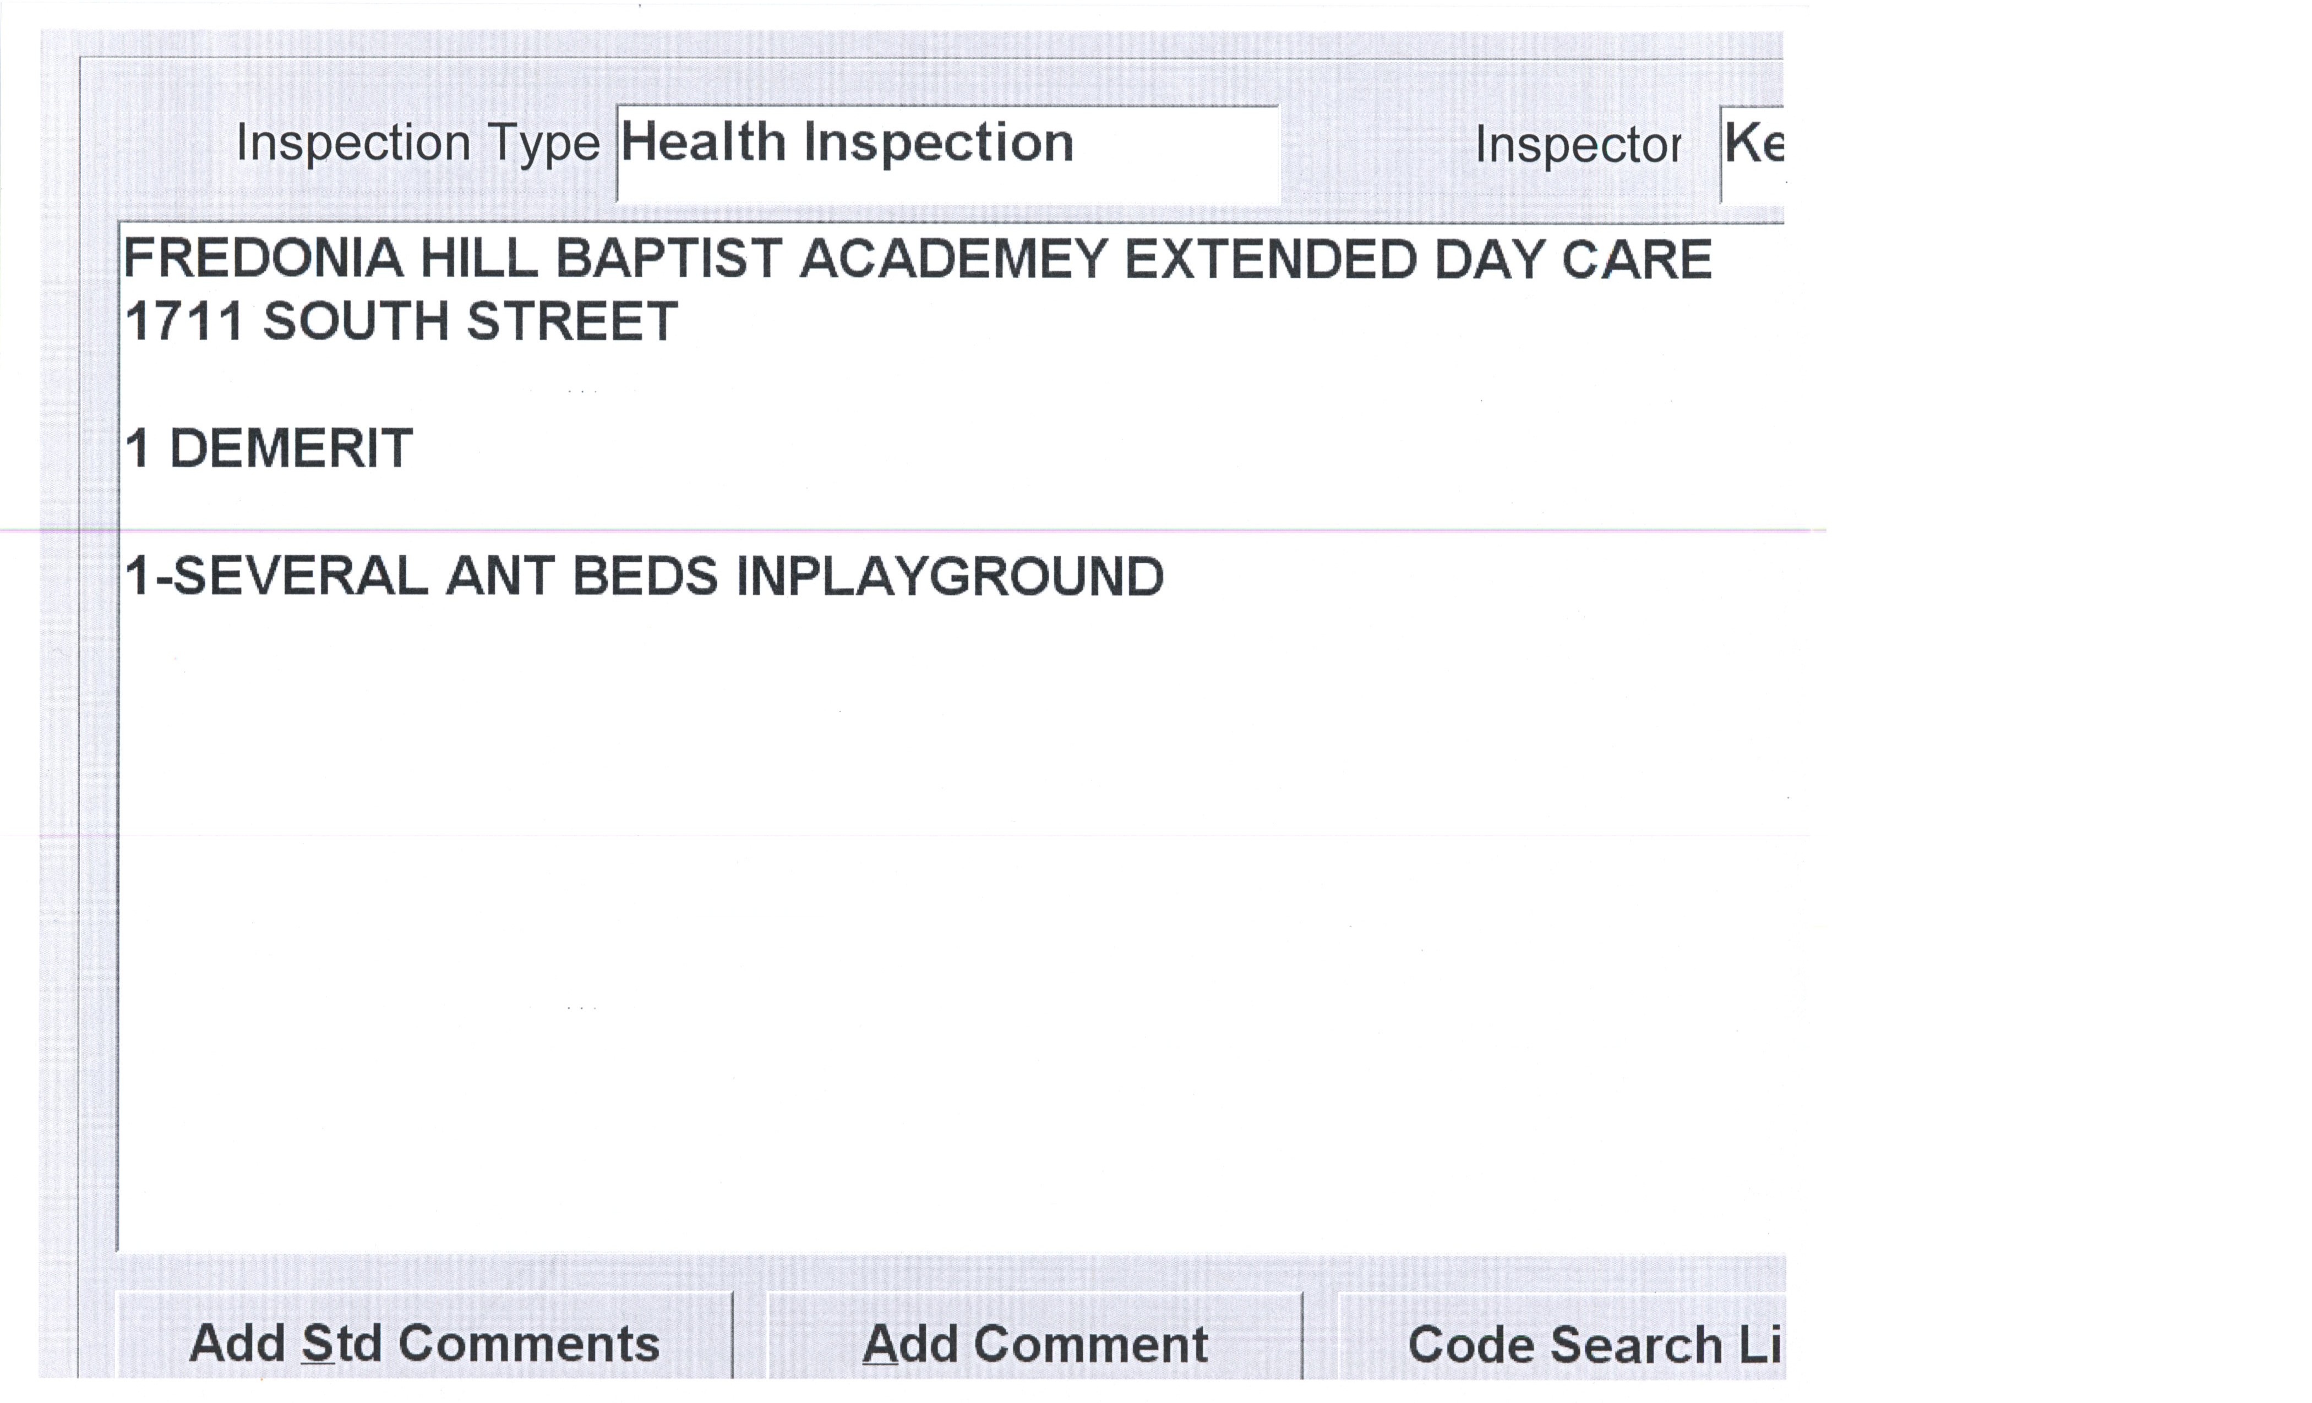Screen dimensions: 2312x1403
Task: Place cursor on FREDONIA HILL text
Action: coord(330,258)
